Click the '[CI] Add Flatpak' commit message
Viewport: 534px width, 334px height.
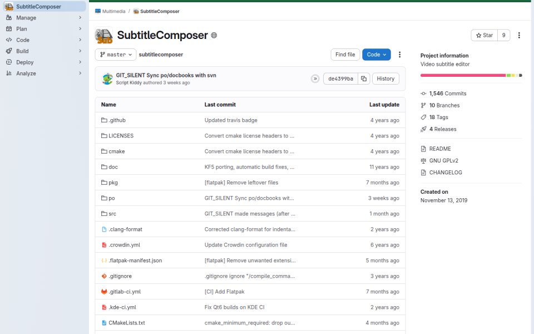tap(224, 292)
